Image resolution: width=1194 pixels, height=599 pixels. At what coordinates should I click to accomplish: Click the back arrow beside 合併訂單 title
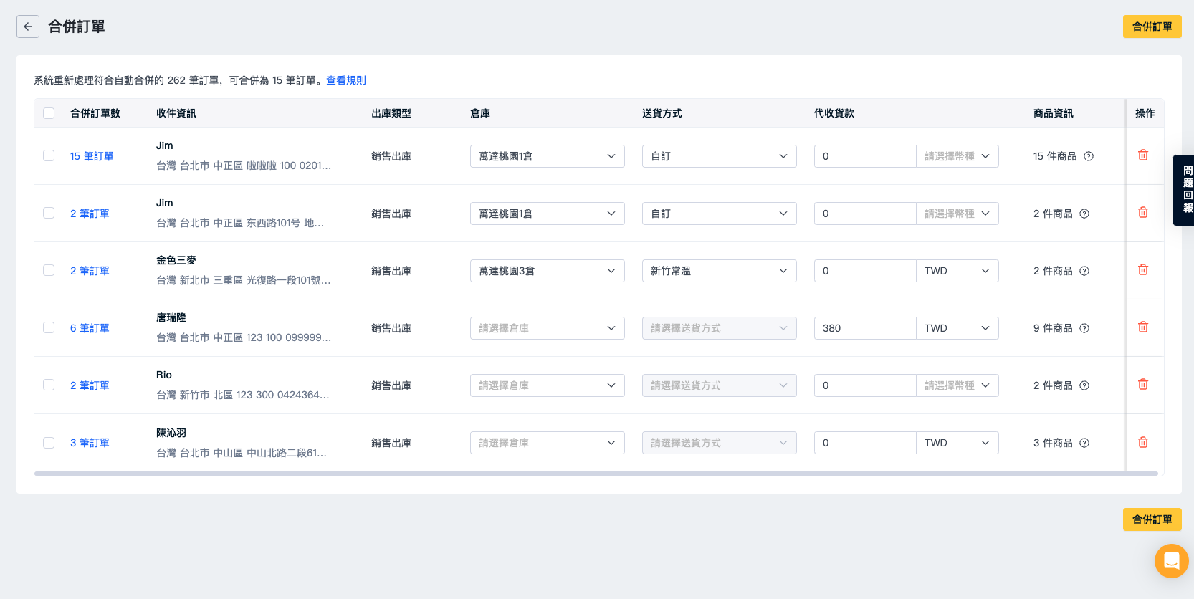click(28, 27)
